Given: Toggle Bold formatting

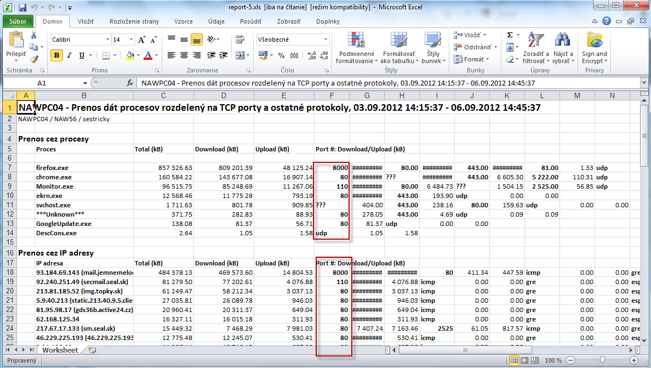Looking at the screenshot, I should pos(57,55).
